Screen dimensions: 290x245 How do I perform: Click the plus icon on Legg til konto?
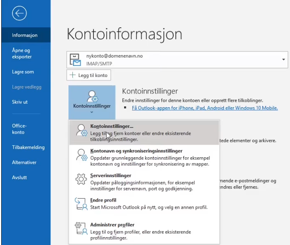[x=73, y=75]
